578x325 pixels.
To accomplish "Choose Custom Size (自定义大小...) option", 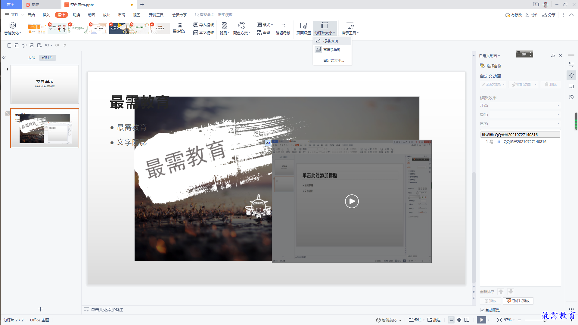I will point(334,60).
